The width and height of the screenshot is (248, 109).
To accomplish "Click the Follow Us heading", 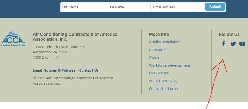I will 229,34.
